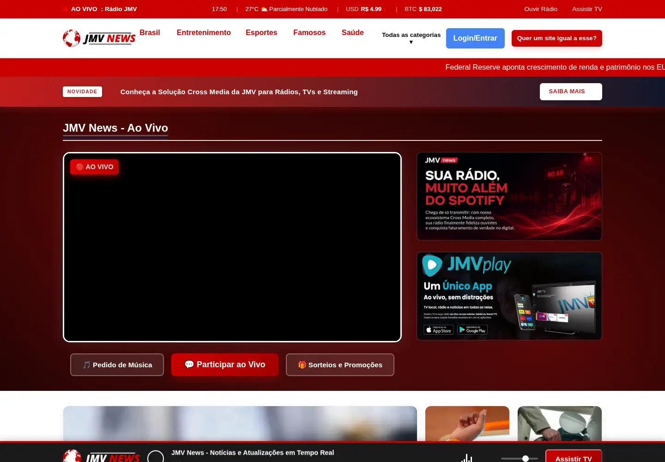Click Quer um site igual a esse?
The width and height of the screenshot is (665, 462).
click(557, 38)
